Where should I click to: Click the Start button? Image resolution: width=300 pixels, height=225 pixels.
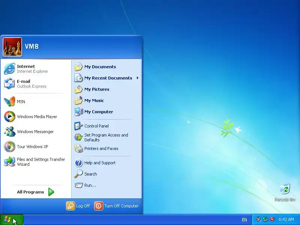coord(12,219)
